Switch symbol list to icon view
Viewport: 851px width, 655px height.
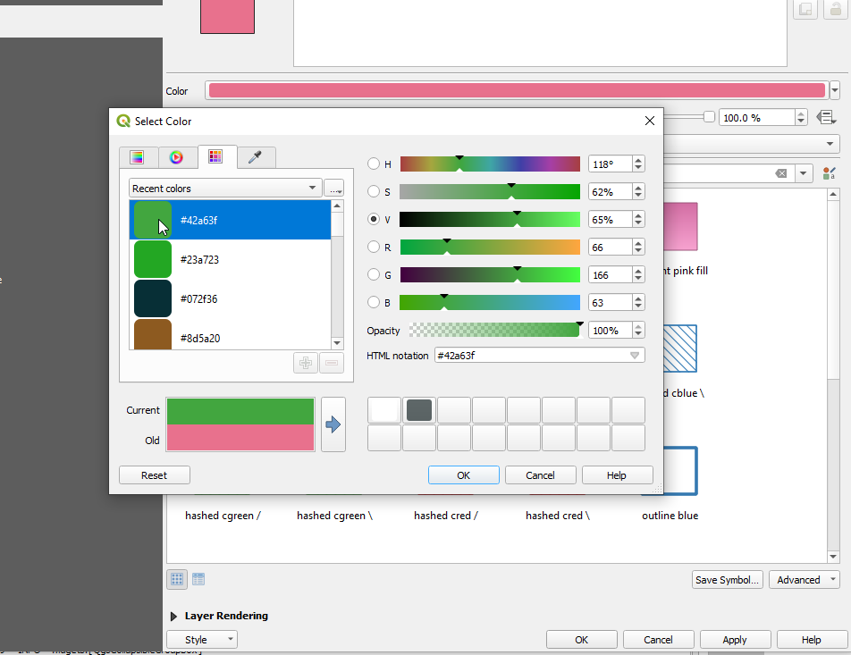point(177,579)
